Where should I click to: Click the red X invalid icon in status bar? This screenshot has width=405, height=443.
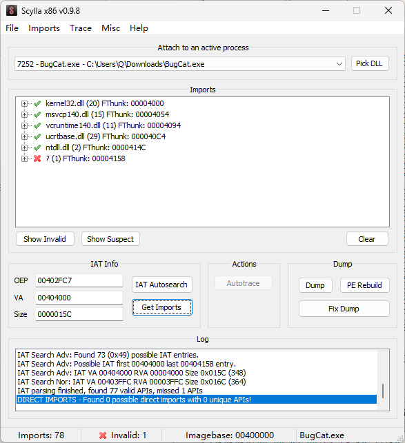103,435
